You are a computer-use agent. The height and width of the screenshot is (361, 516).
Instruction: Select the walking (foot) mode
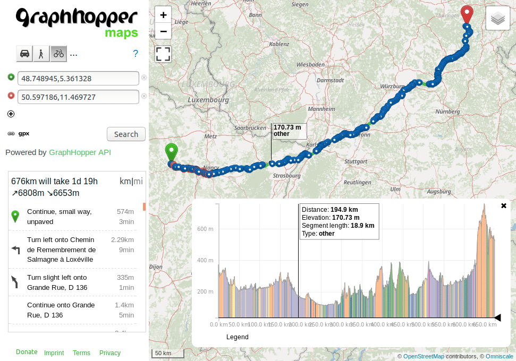coord(41,54)
